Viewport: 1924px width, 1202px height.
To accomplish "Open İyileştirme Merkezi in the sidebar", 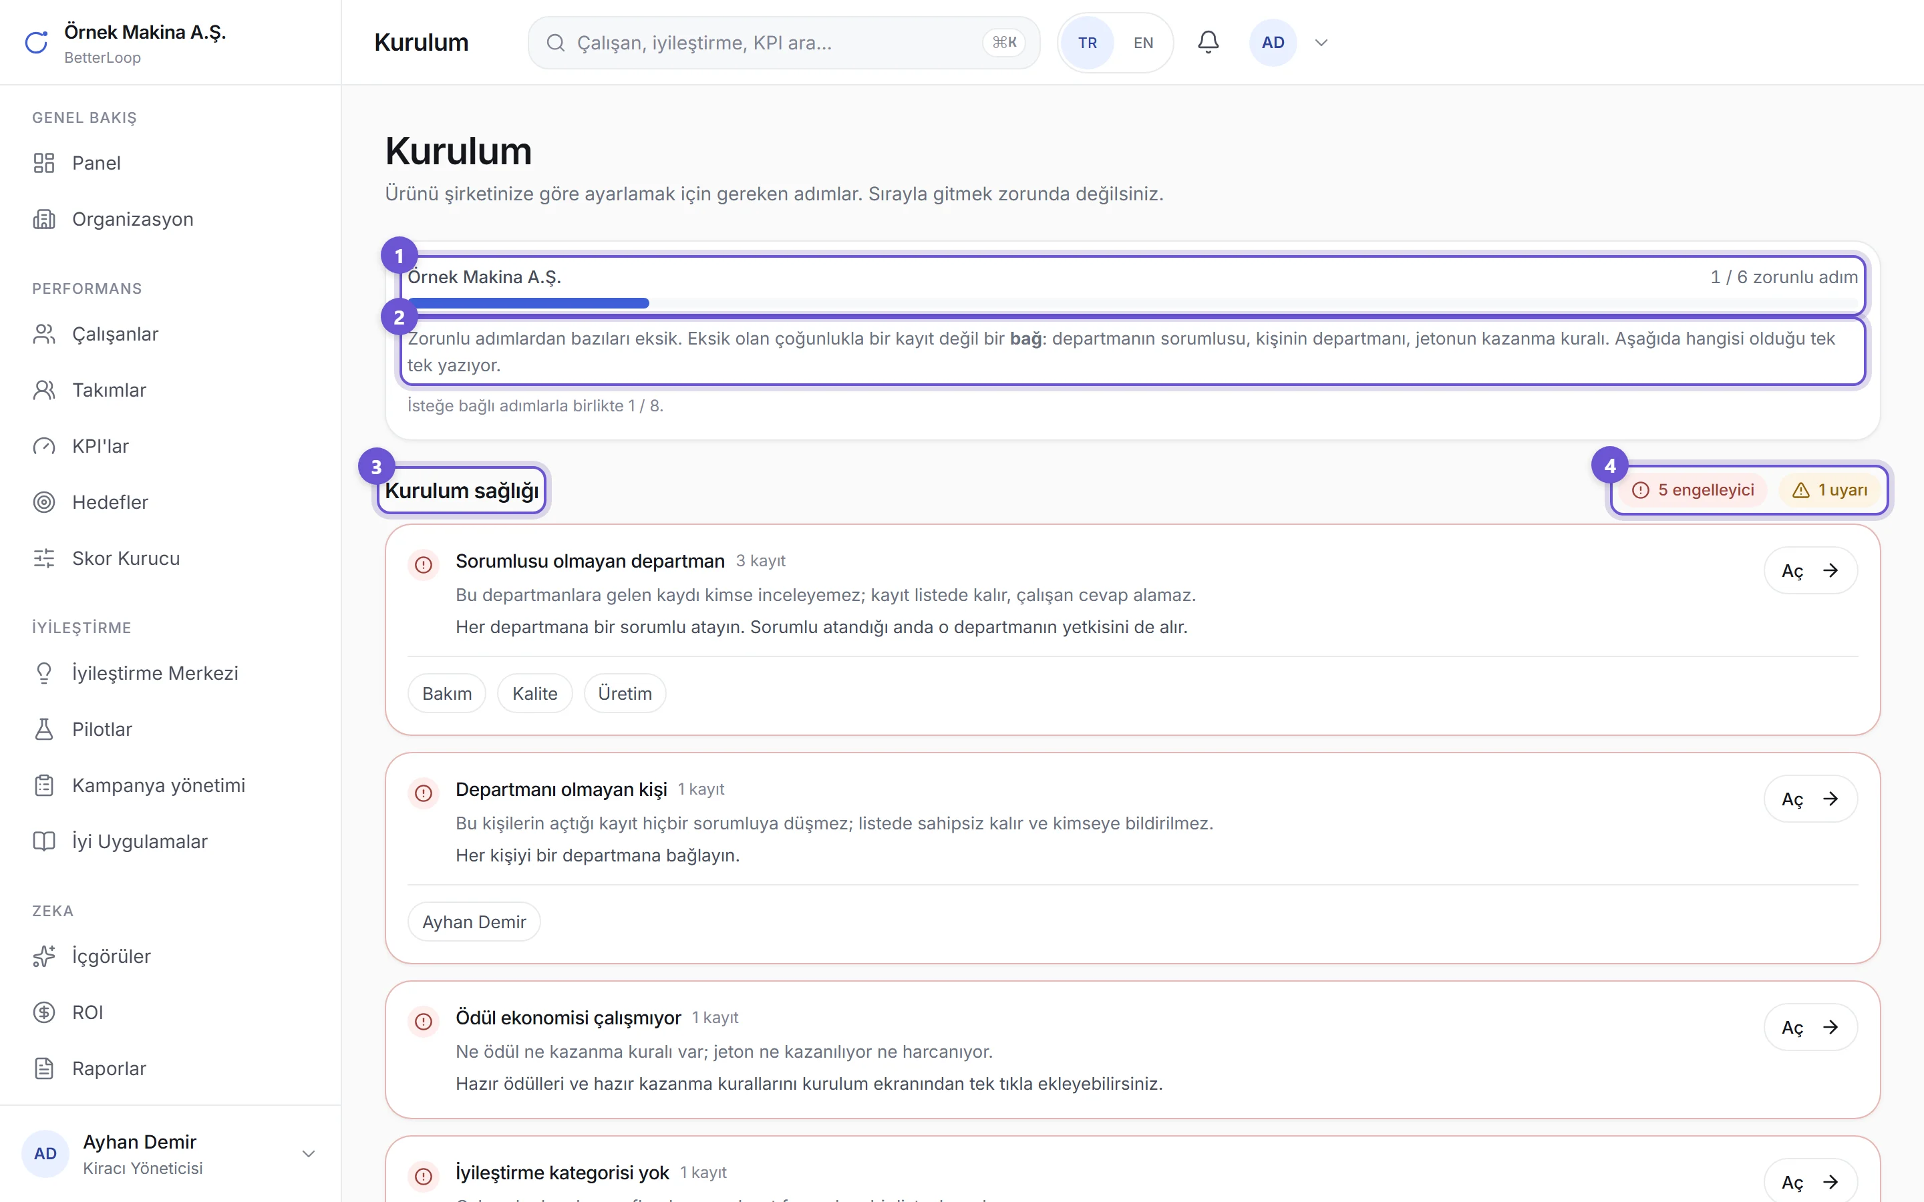I will pyautogui.click(x=170, y=673).
